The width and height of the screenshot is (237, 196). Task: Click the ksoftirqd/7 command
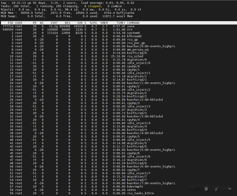click(137, 180)
